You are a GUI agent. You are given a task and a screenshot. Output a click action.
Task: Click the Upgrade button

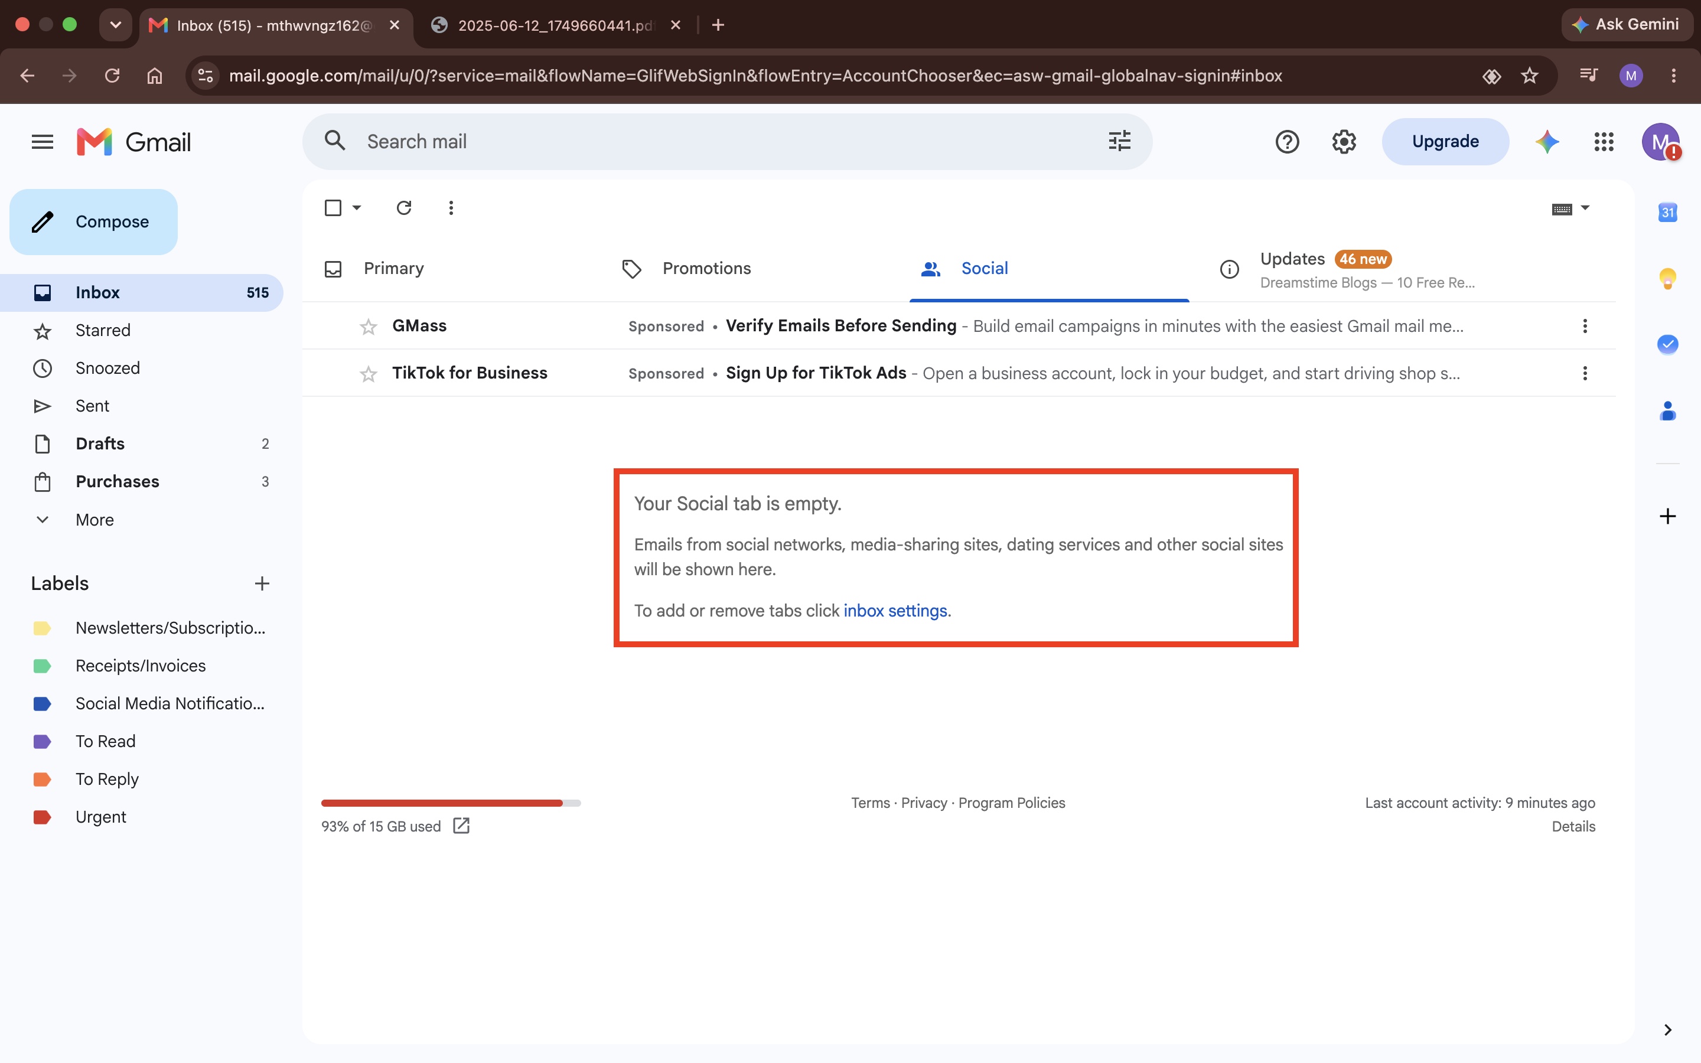(x=1445, y=142)
